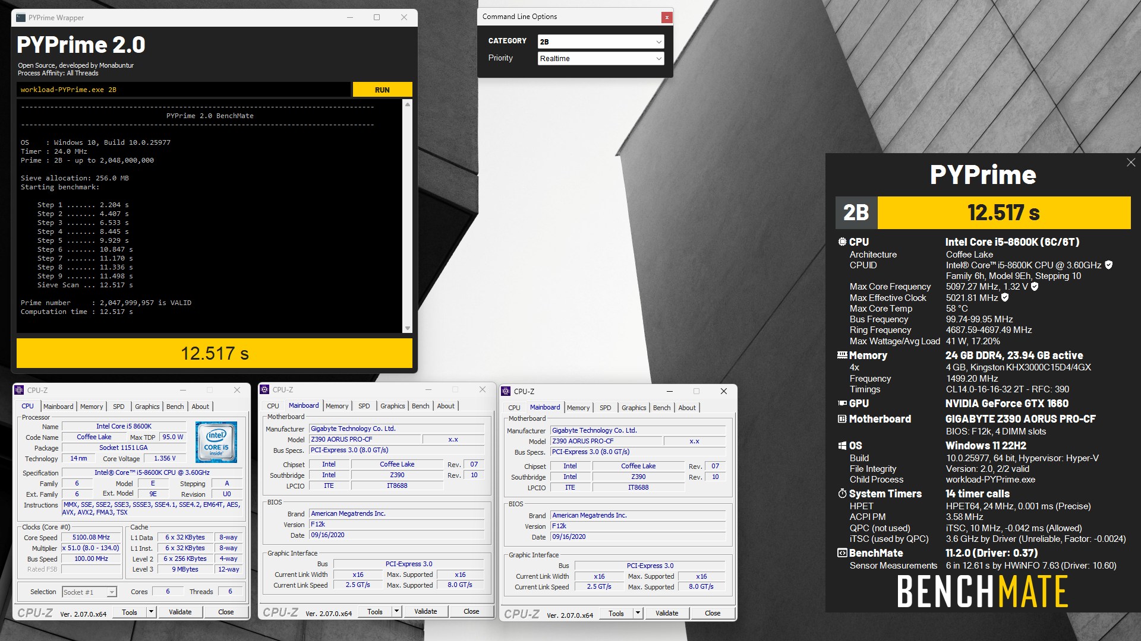Switch to CPU tab in right CPU-Z
Image resolution: width=1141 pixels, height=641 pixels.
514,408
